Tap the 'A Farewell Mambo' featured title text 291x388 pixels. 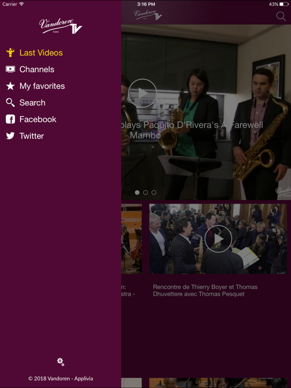(x=192, y=130)
